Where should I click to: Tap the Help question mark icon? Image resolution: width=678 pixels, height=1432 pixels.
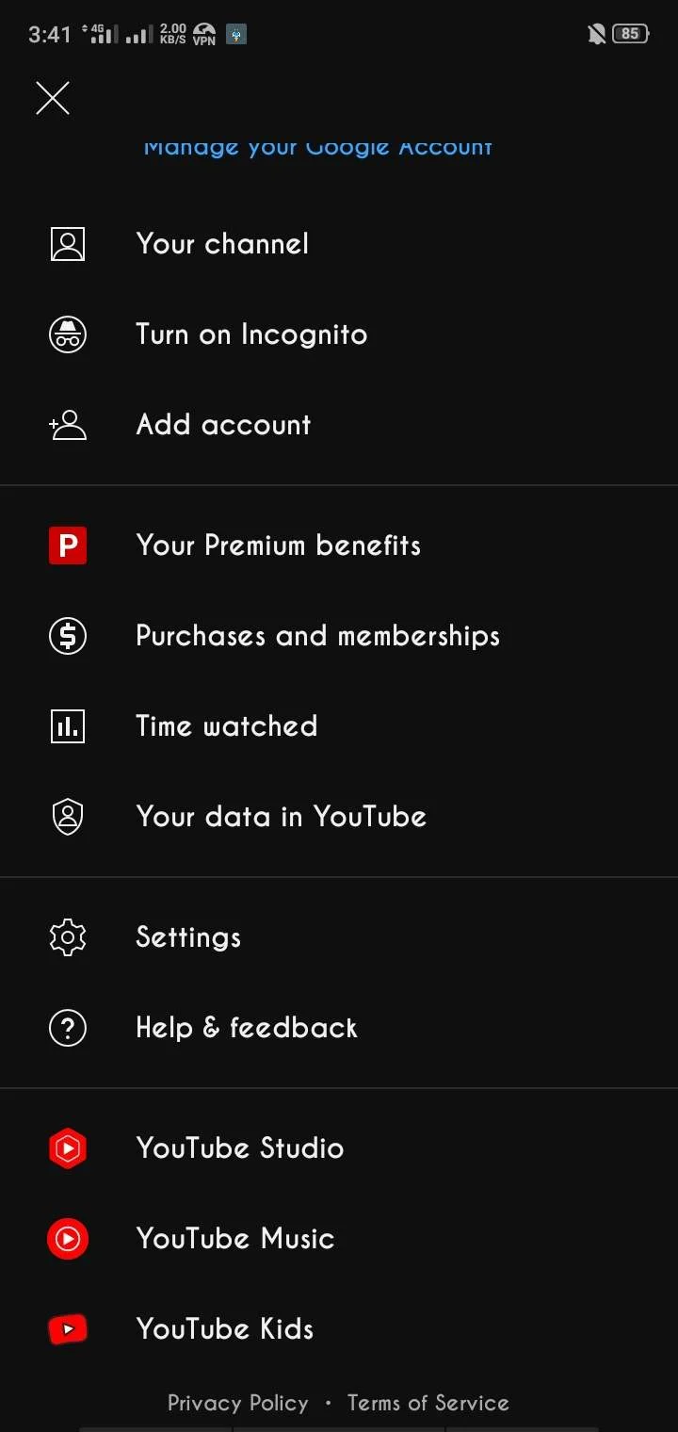pos(68,1028)
